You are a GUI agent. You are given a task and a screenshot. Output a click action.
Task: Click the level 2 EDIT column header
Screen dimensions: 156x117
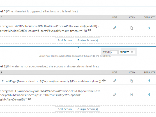click(115, 72)
